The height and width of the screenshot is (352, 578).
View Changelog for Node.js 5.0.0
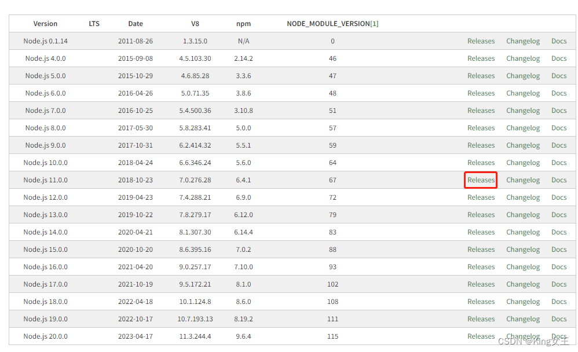(523, 76)
